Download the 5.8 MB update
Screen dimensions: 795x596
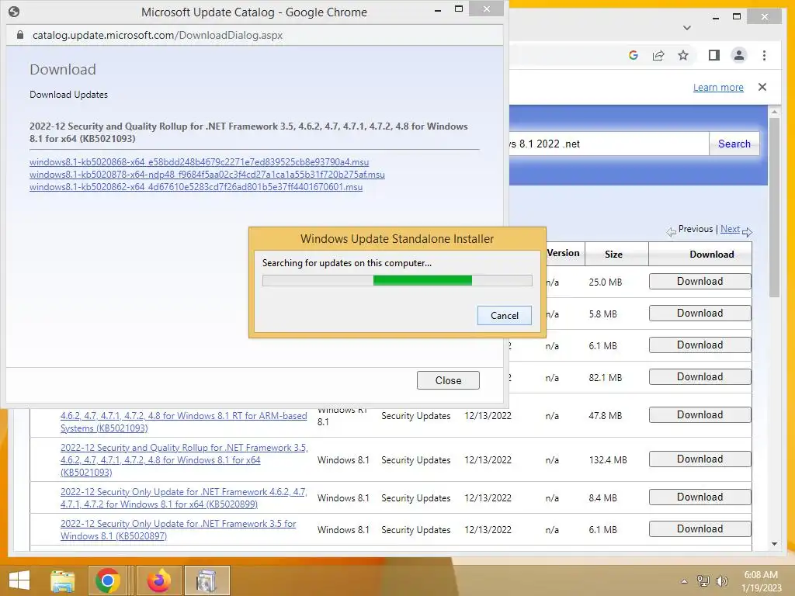pyautogui.click(x=700, y=314)
